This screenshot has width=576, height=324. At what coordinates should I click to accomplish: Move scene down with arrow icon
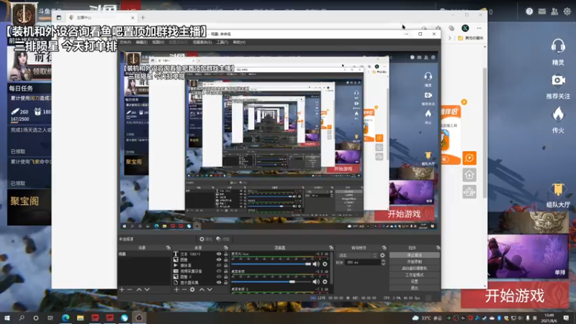point(147,289)
